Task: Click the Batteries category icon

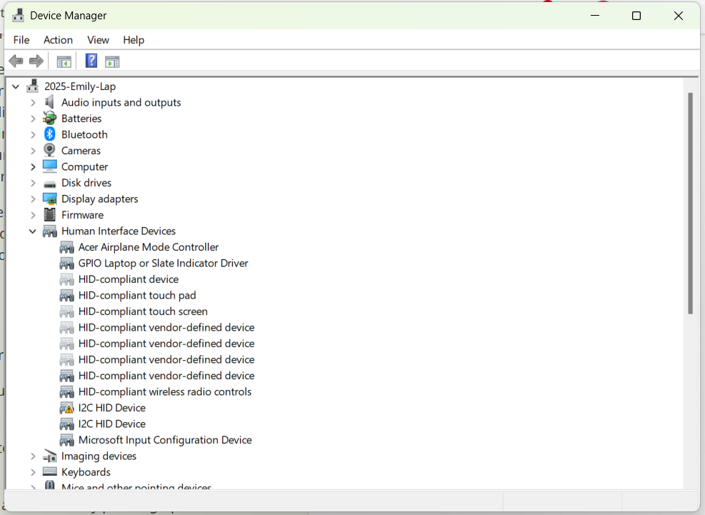Action: point(49,119)
